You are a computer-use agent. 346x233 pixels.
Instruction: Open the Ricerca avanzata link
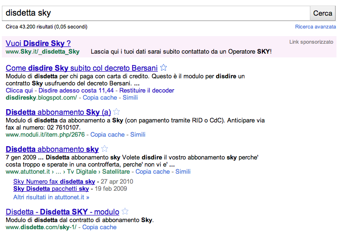pyautogui.click(x=316, y=27)
